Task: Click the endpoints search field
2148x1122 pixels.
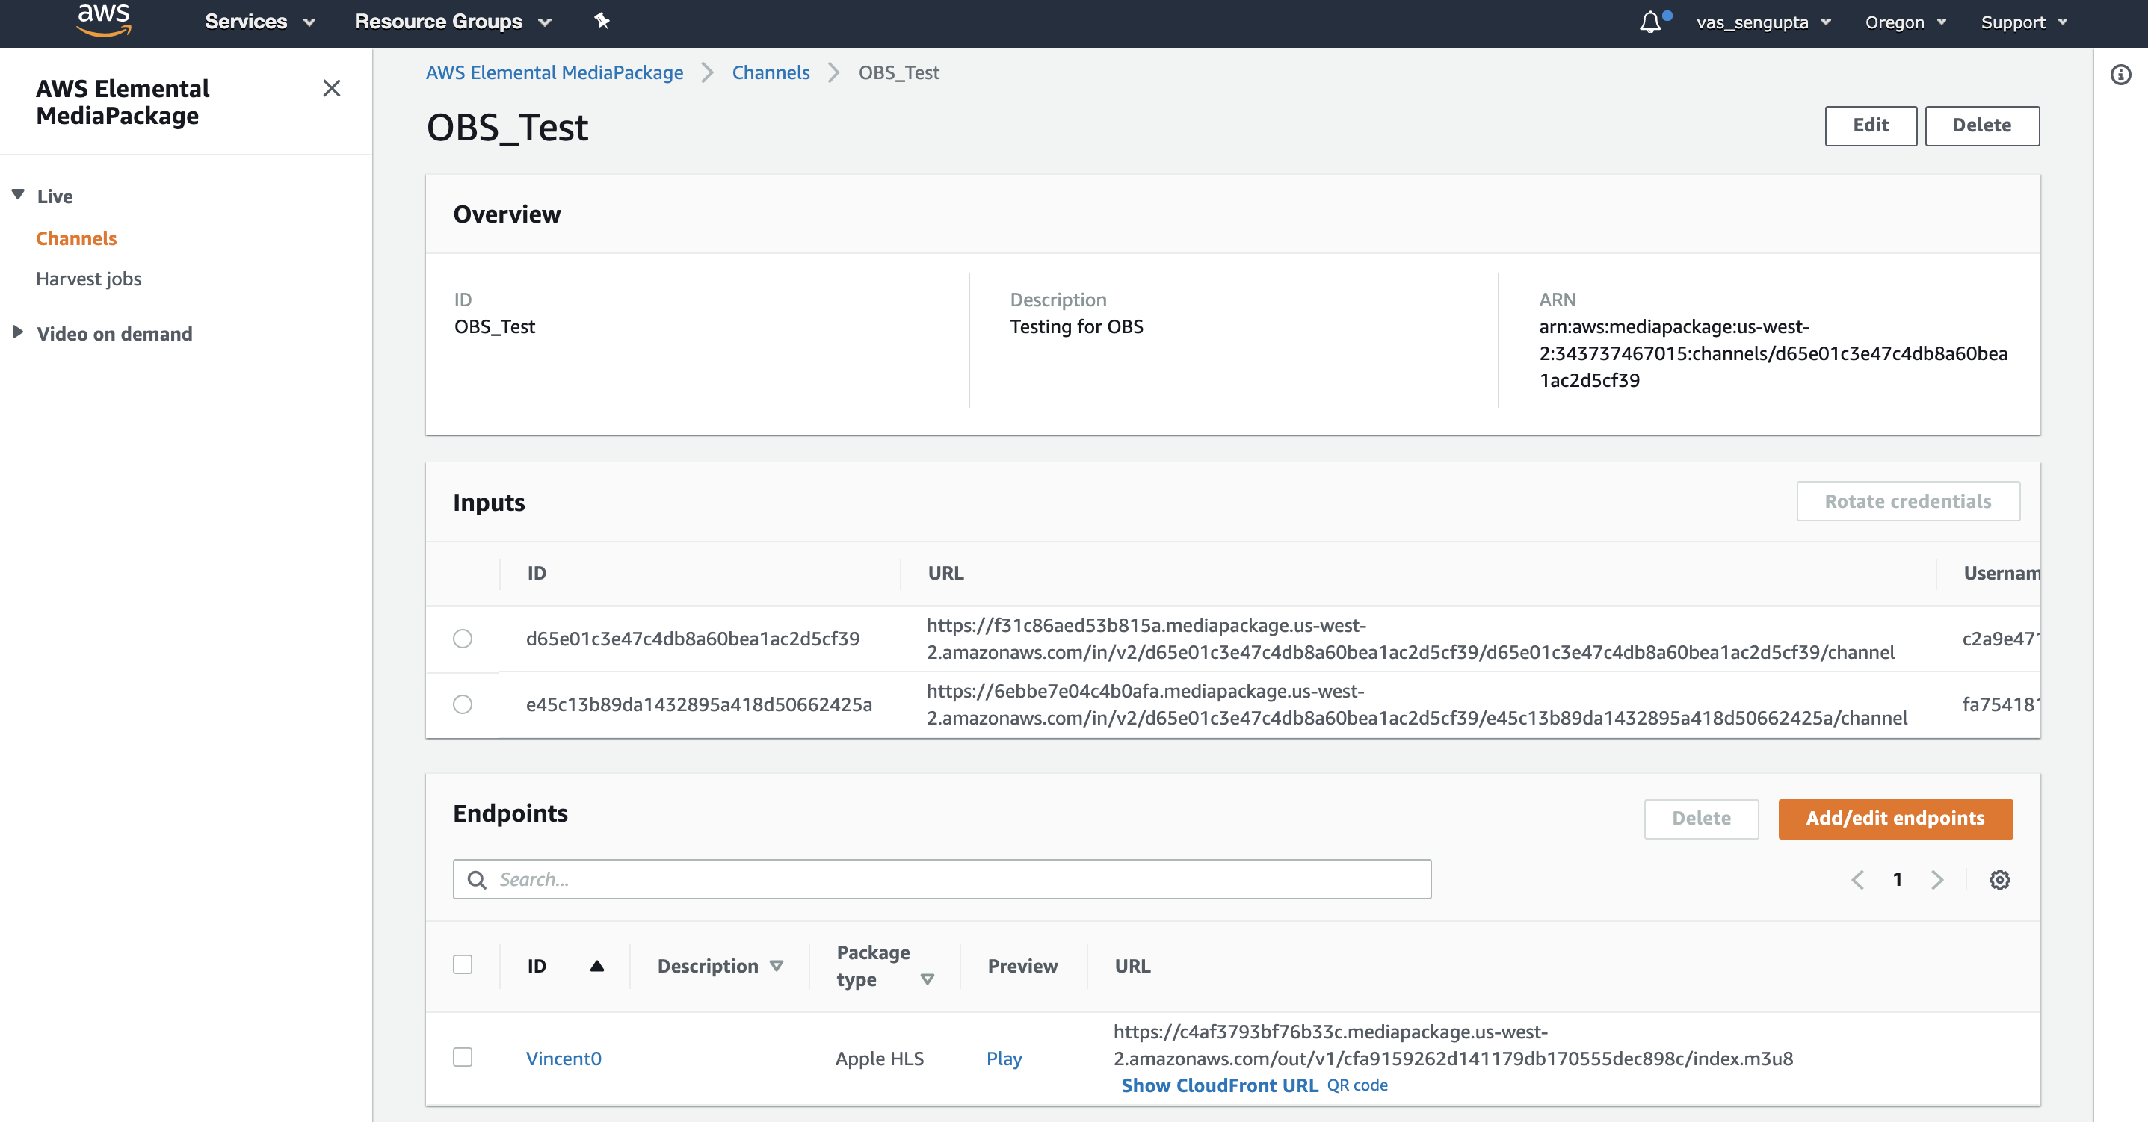Action: click(942, 879)
